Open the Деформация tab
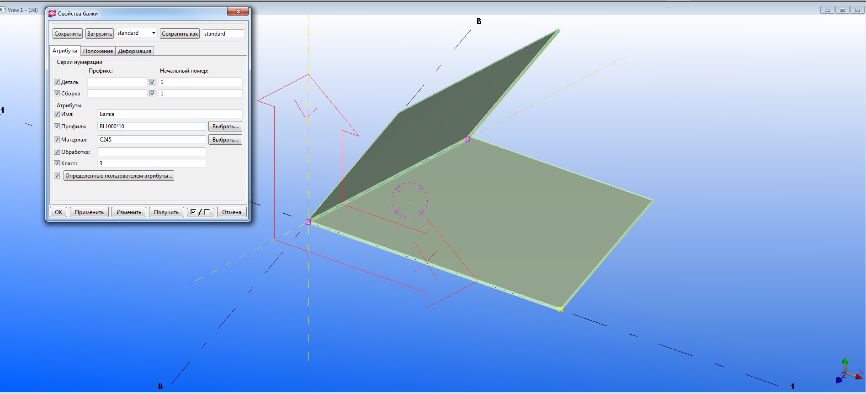Image resolution: width=866 pixels, height=394 pixels. click(x=134, y=51)
